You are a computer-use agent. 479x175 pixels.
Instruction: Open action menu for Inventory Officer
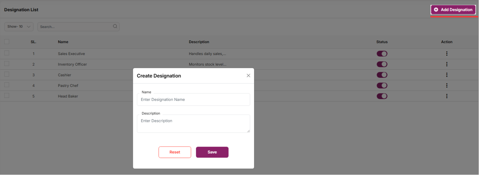click(x=447, y=64)
